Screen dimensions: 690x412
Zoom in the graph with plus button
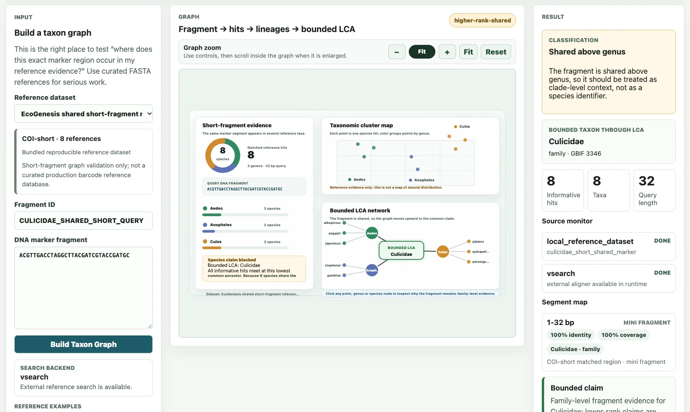pos(447,52)
